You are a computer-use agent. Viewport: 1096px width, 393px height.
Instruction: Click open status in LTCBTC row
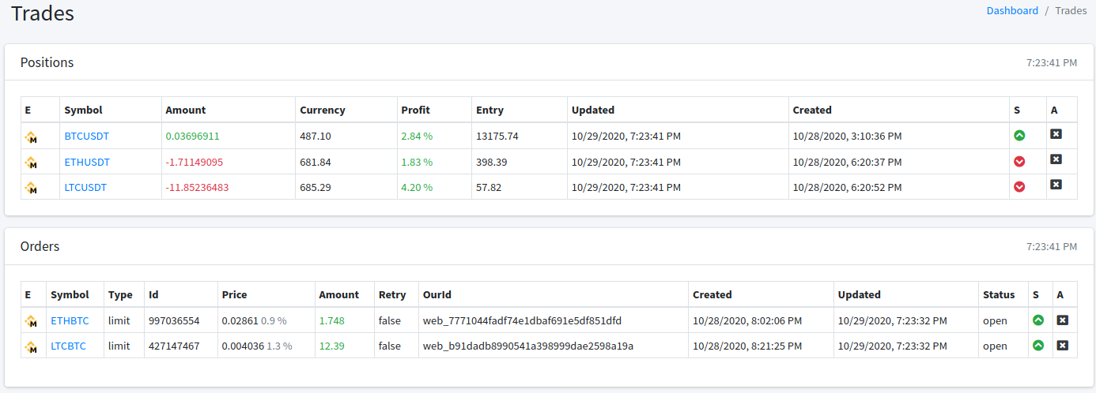(x=995, y=346)
